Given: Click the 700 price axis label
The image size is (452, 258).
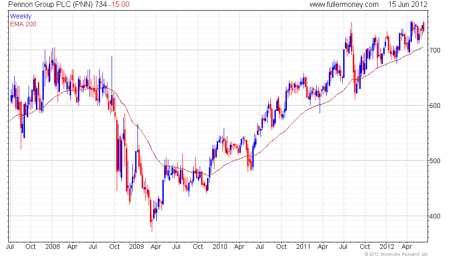Looking at the screenshot, I should [x=434, y=50].
